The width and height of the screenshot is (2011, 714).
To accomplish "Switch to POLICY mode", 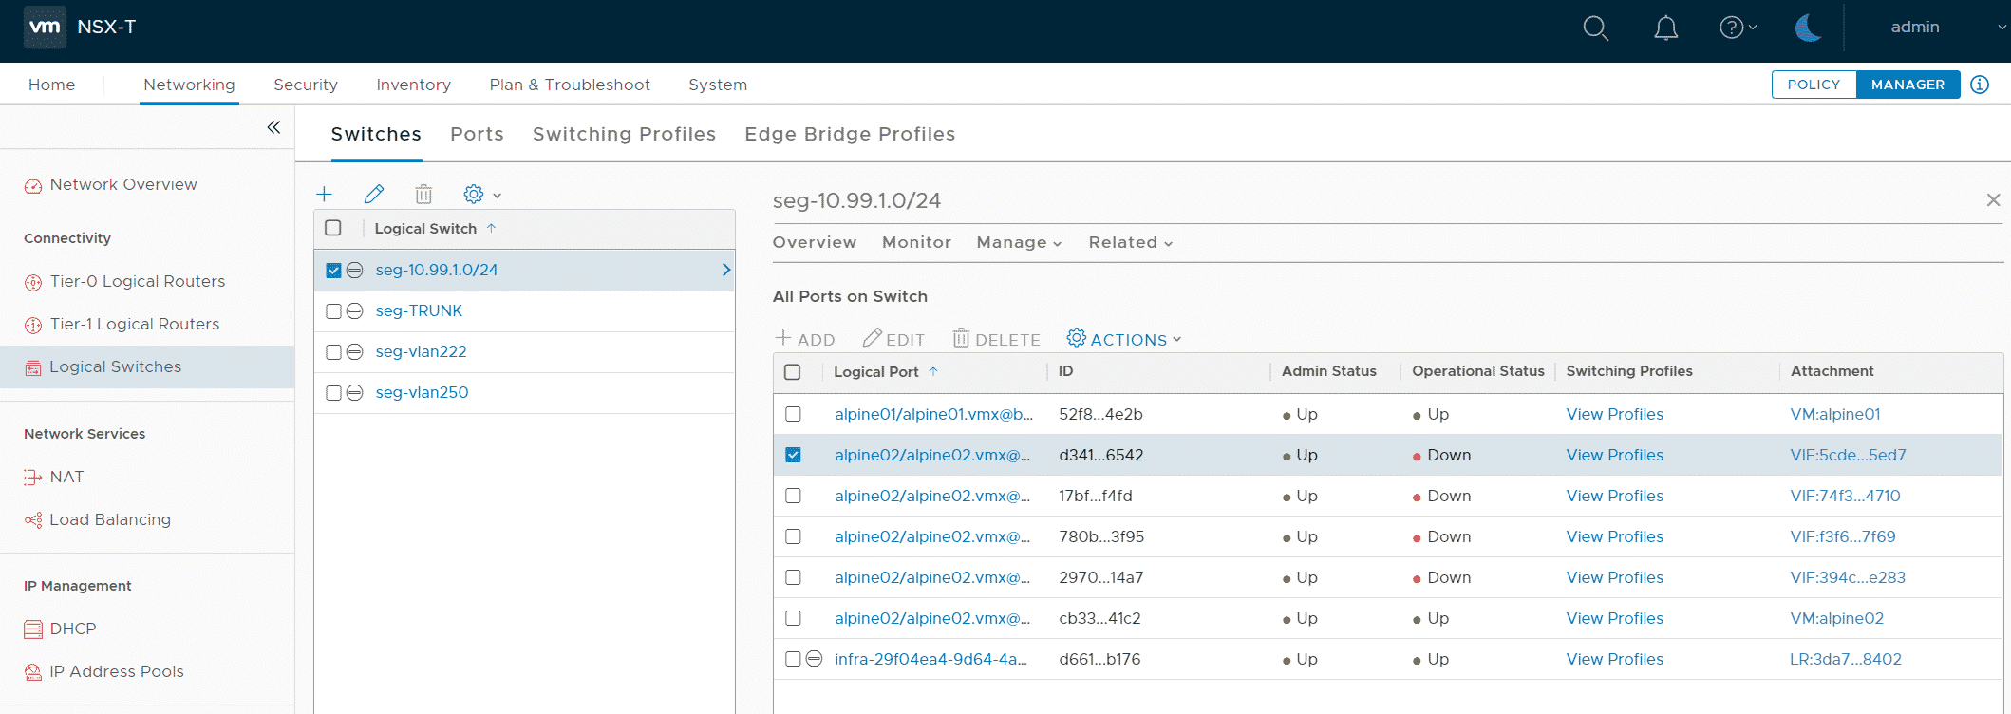I will pyautogui.click(x=1814, y=85).
